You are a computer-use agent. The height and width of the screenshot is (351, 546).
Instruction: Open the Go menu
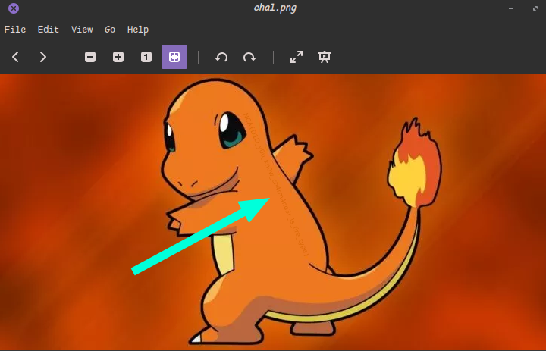pyautogui.click(x=110, y=30)
